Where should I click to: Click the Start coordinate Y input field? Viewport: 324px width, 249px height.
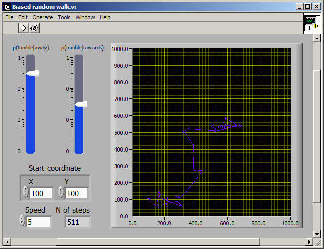(x=76, y=193)
